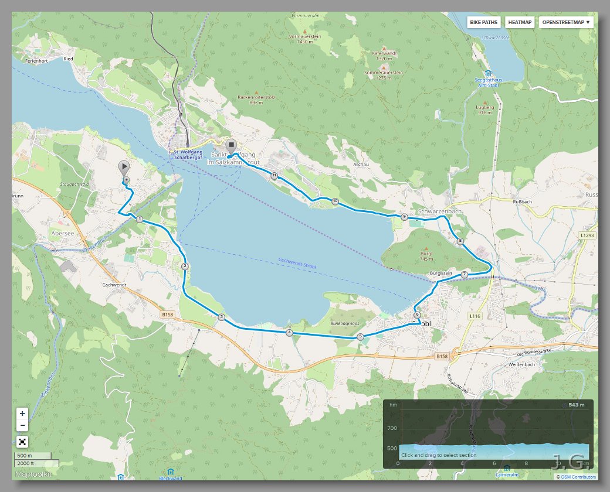Toggle the Heatmap overlay
The height and width of the screenshot is (492, 610).
tap(520, 22)
